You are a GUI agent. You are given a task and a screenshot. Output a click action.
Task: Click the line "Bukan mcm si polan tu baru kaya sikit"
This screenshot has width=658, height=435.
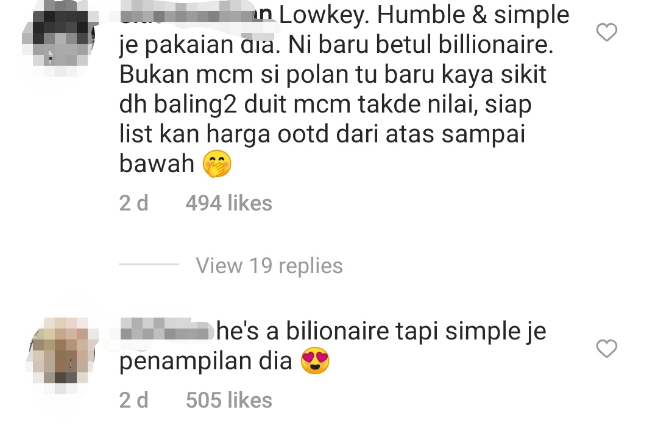pyautogui.click(x=333, y=75)
